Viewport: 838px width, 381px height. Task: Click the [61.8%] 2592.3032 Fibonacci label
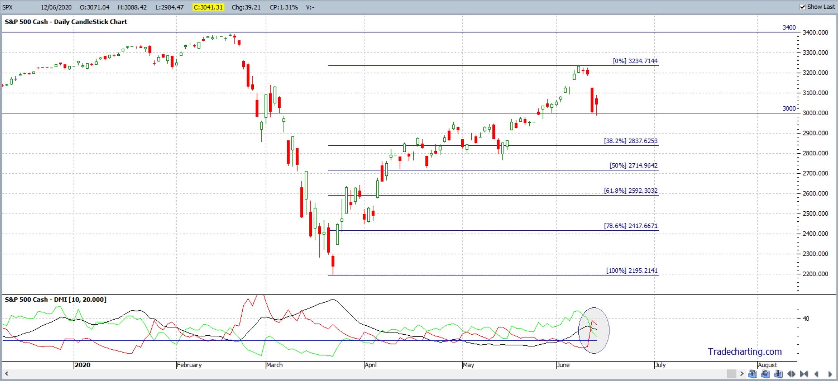[631, 190]
